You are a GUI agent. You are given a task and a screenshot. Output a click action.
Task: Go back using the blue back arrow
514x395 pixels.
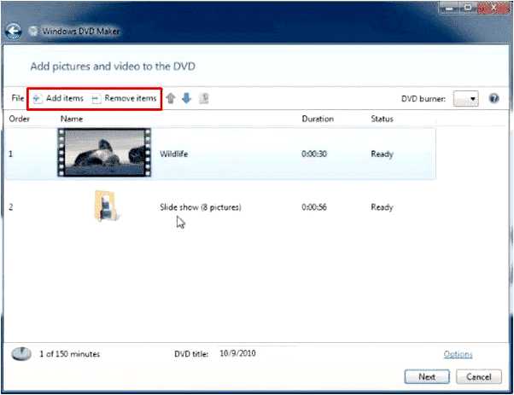(13, 32)
